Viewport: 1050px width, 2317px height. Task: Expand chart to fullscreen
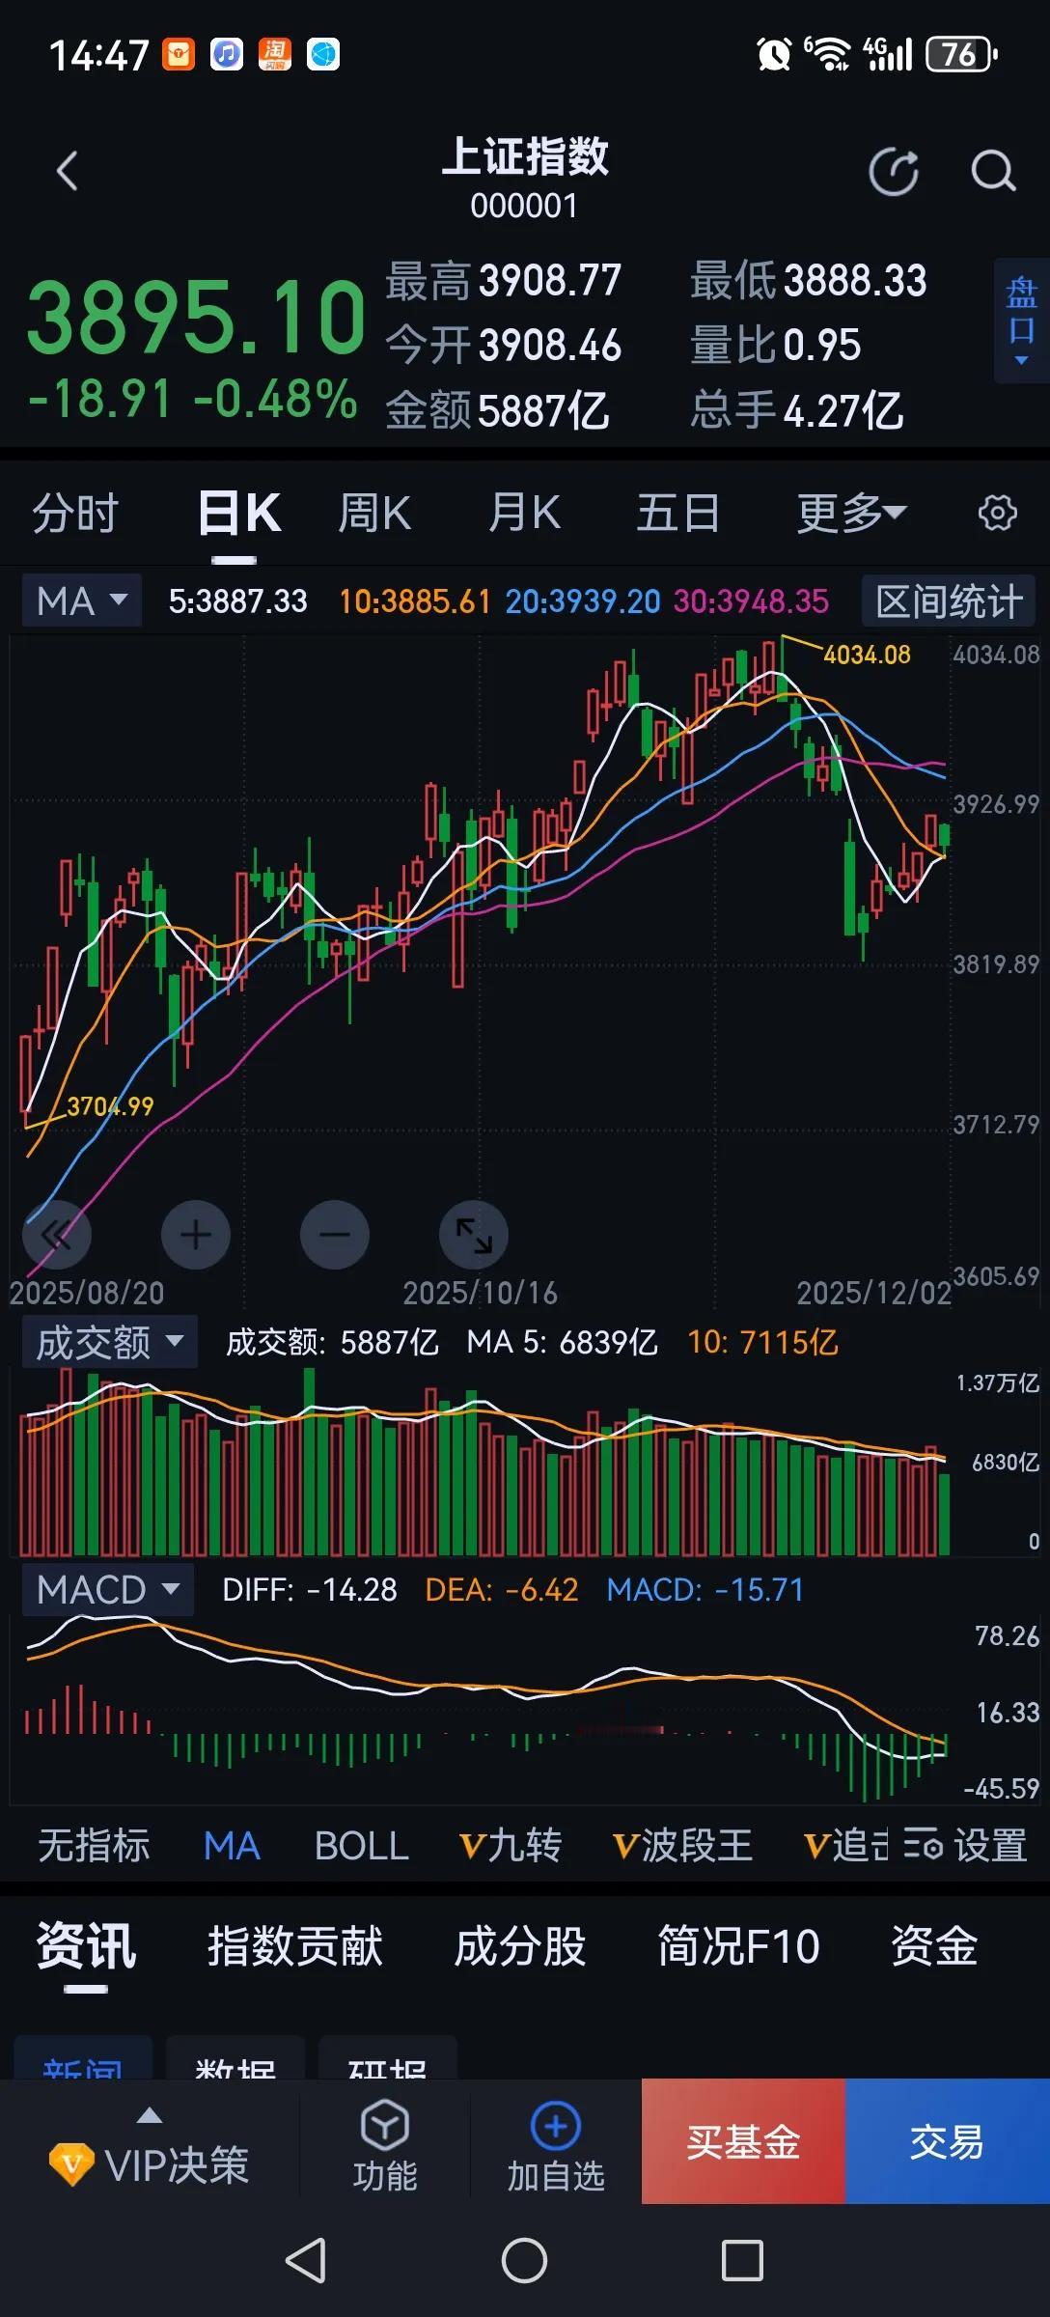474,1235
